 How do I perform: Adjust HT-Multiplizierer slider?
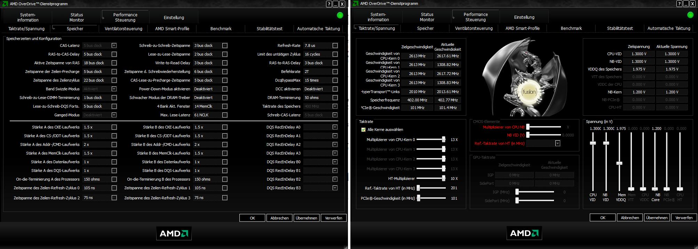point(444,179)
